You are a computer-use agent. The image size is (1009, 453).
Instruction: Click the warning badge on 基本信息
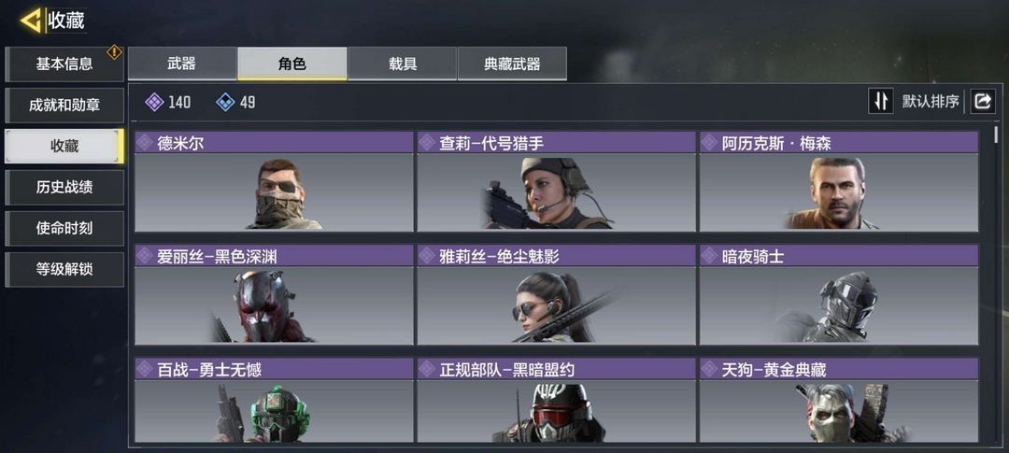(115, 52)
